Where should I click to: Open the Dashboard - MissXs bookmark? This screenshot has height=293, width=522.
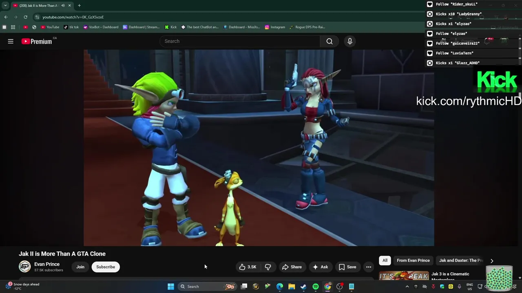tap(241, 27)
